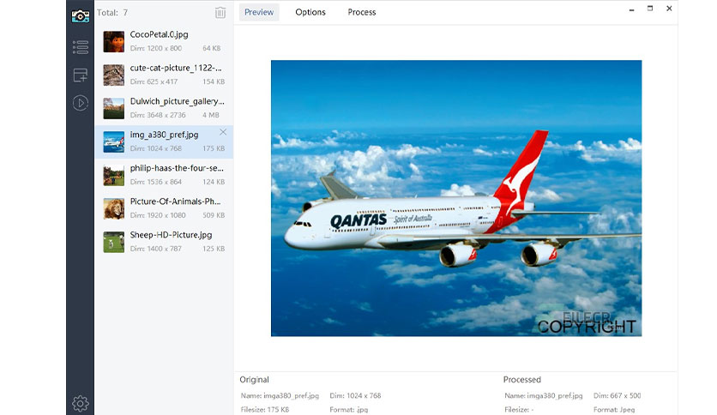Image resolution: width=717 pixels, height=415 pixels.
Task: Maximize the application window
Action: click(650, 9)
